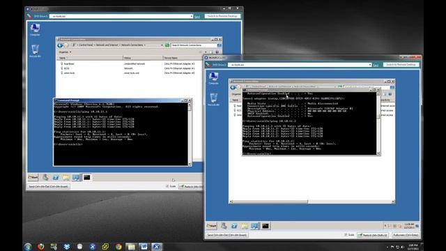Click Eject link in left console
The image size is (446, 251).
[x=197, y=17]
